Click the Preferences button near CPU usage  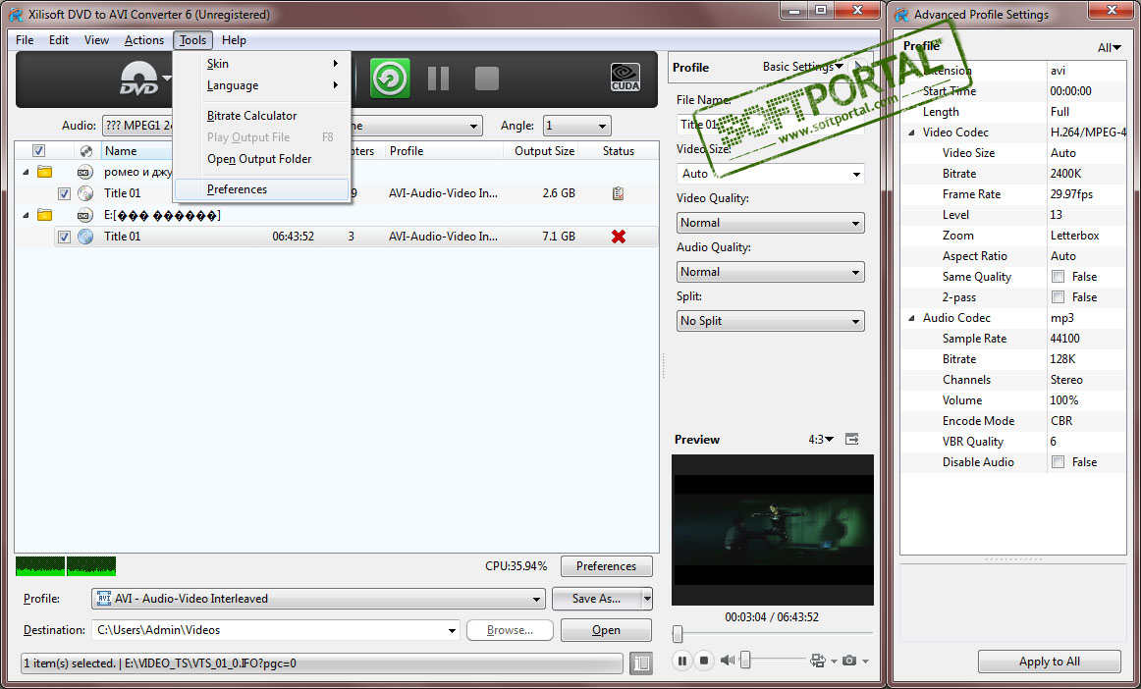point(606,566)
